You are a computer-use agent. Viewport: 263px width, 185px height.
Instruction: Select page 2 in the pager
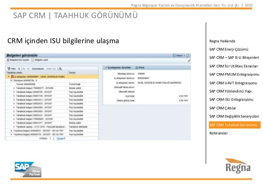coord(54,139)
